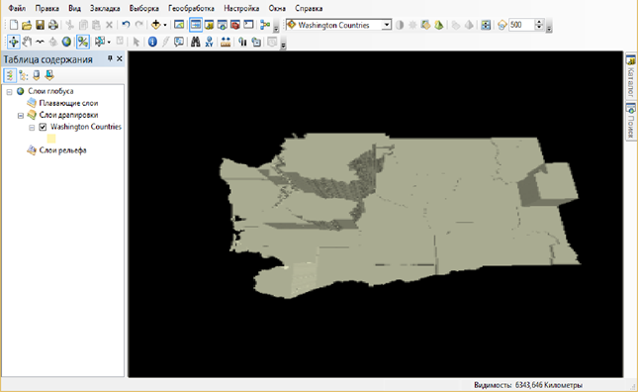Open the Каталог side tab
This screenshot has width=638, height=392.
point(631,76)
